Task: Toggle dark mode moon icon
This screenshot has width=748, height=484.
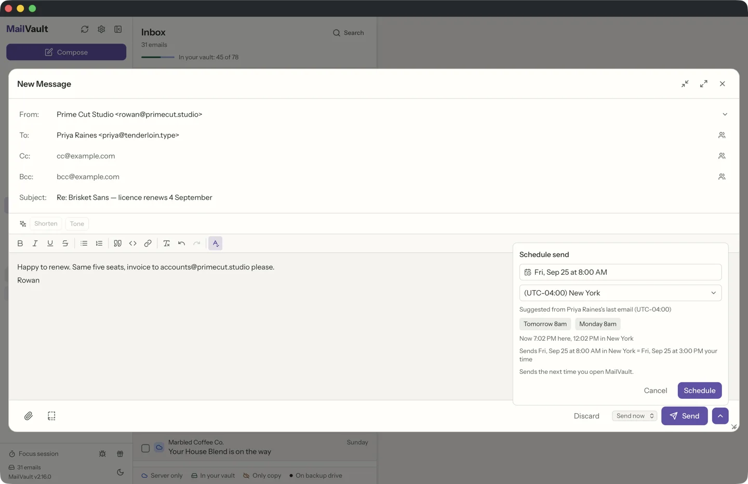Action: click(x=121, y=472)
